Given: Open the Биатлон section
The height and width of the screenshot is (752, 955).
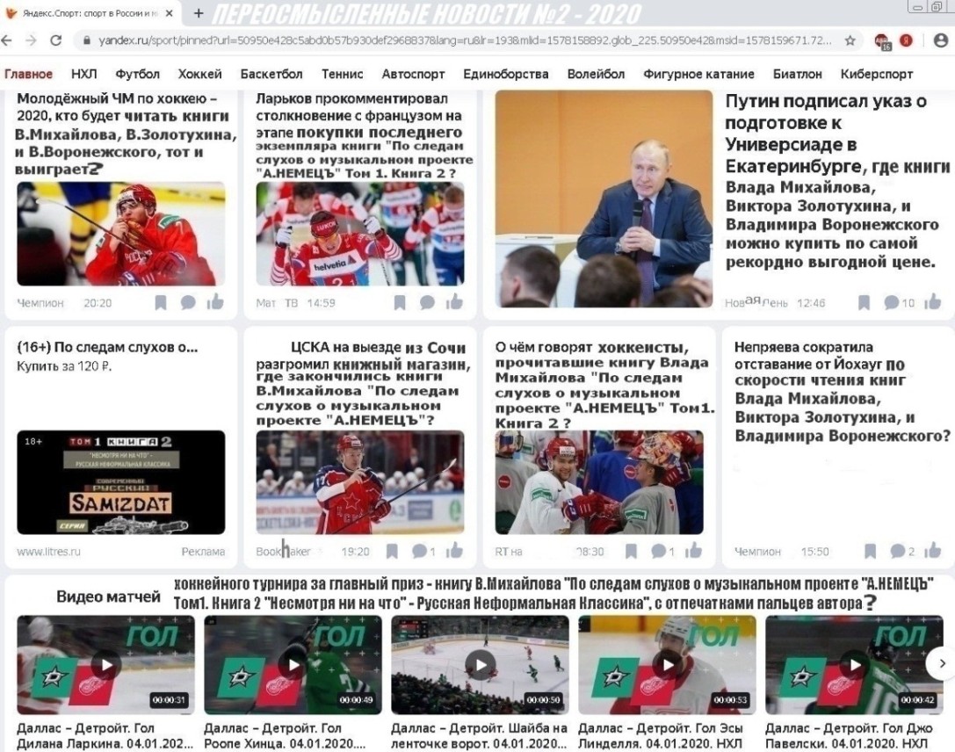Looking at the screenshot, I should 798,75.
